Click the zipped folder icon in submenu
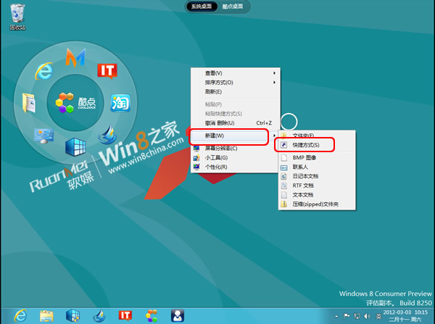This screenshot has height=324, width=435. (x=283, y=204)
